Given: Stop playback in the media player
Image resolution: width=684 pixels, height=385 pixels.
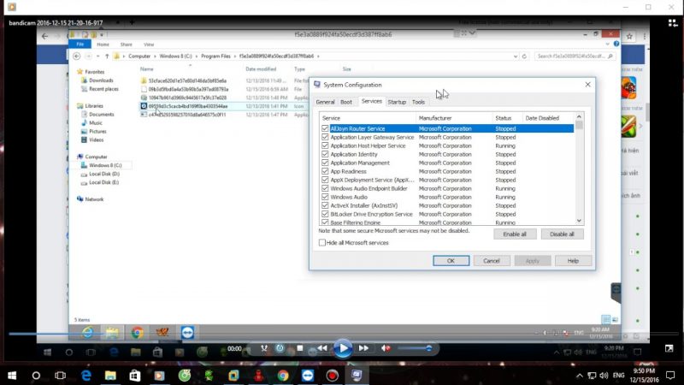Looking at the screenshot, I should [x=300, y=348].
